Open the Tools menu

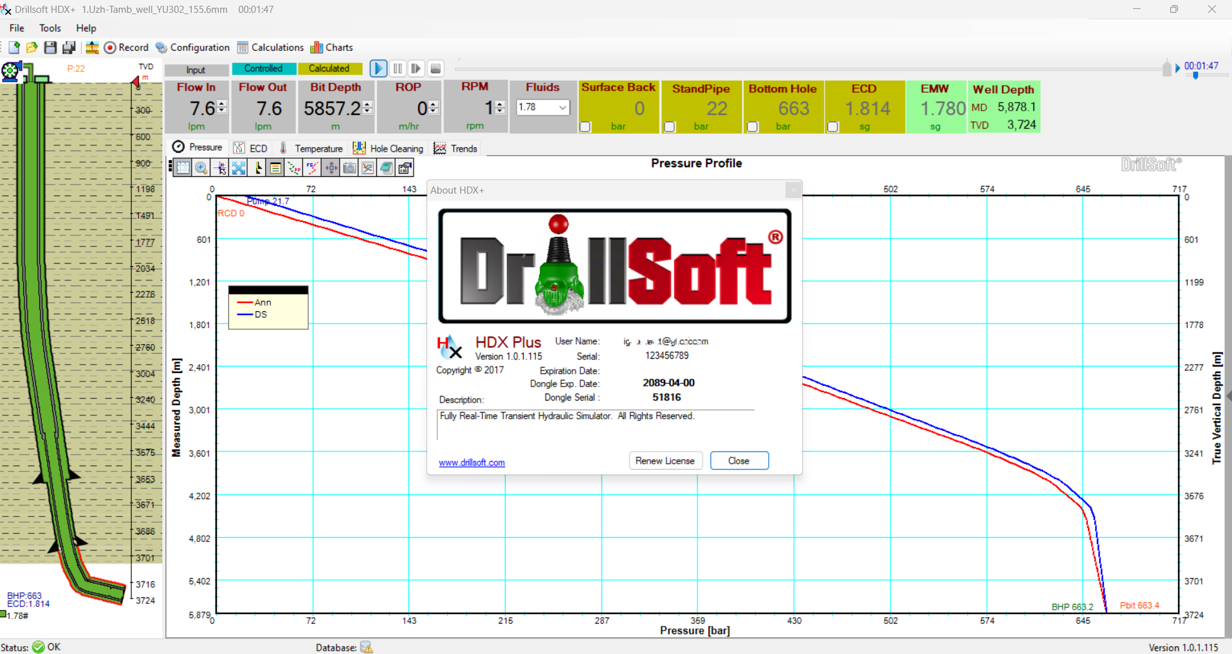[50, 28]
